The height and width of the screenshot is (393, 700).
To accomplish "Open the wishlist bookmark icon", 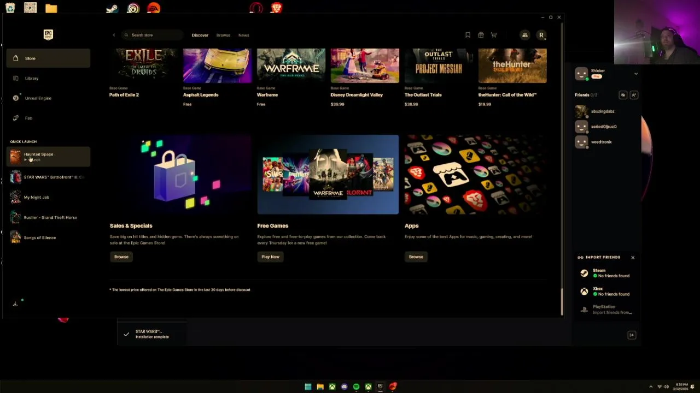I will tap(468, 35).
